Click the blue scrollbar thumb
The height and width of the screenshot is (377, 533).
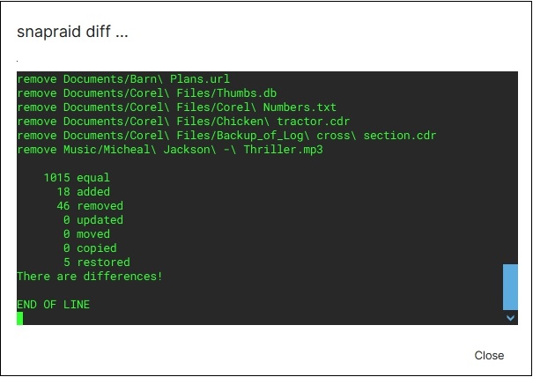click(510, 286)
